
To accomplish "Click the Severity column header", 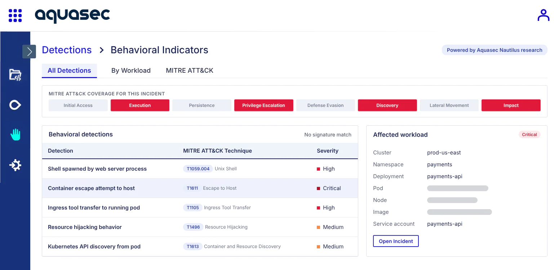I will point(328,151).
